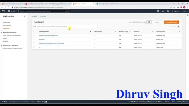Collapse the Additional resources section
The width and height of the screenshot is (189, 106).
pyautogui.click(x=2, y=32)
